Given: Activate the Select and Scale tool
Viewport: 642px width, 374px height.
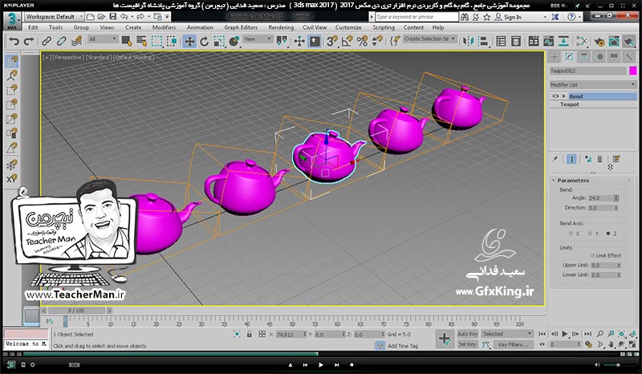Looking at the screenshot, I should 219,41.
